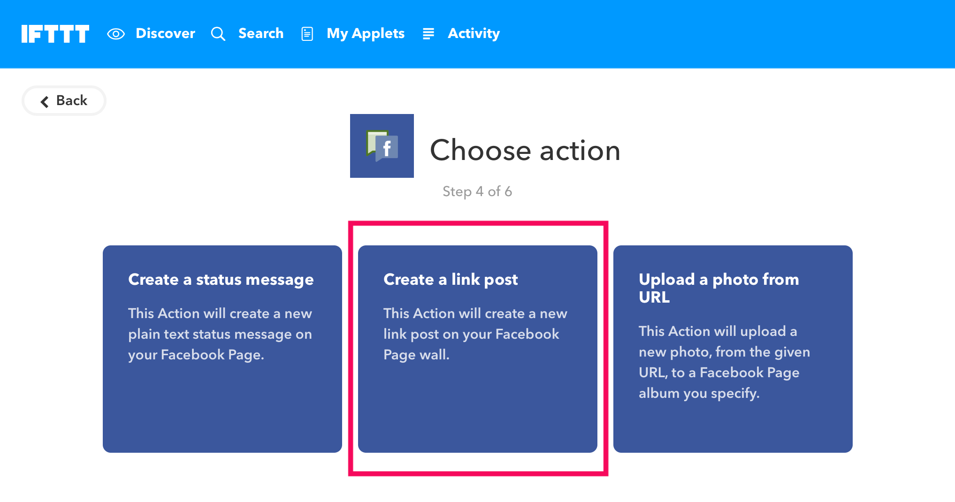Click the plain text status message description
This screenshot has width=955, height=502.
click(x=220, y=334)
